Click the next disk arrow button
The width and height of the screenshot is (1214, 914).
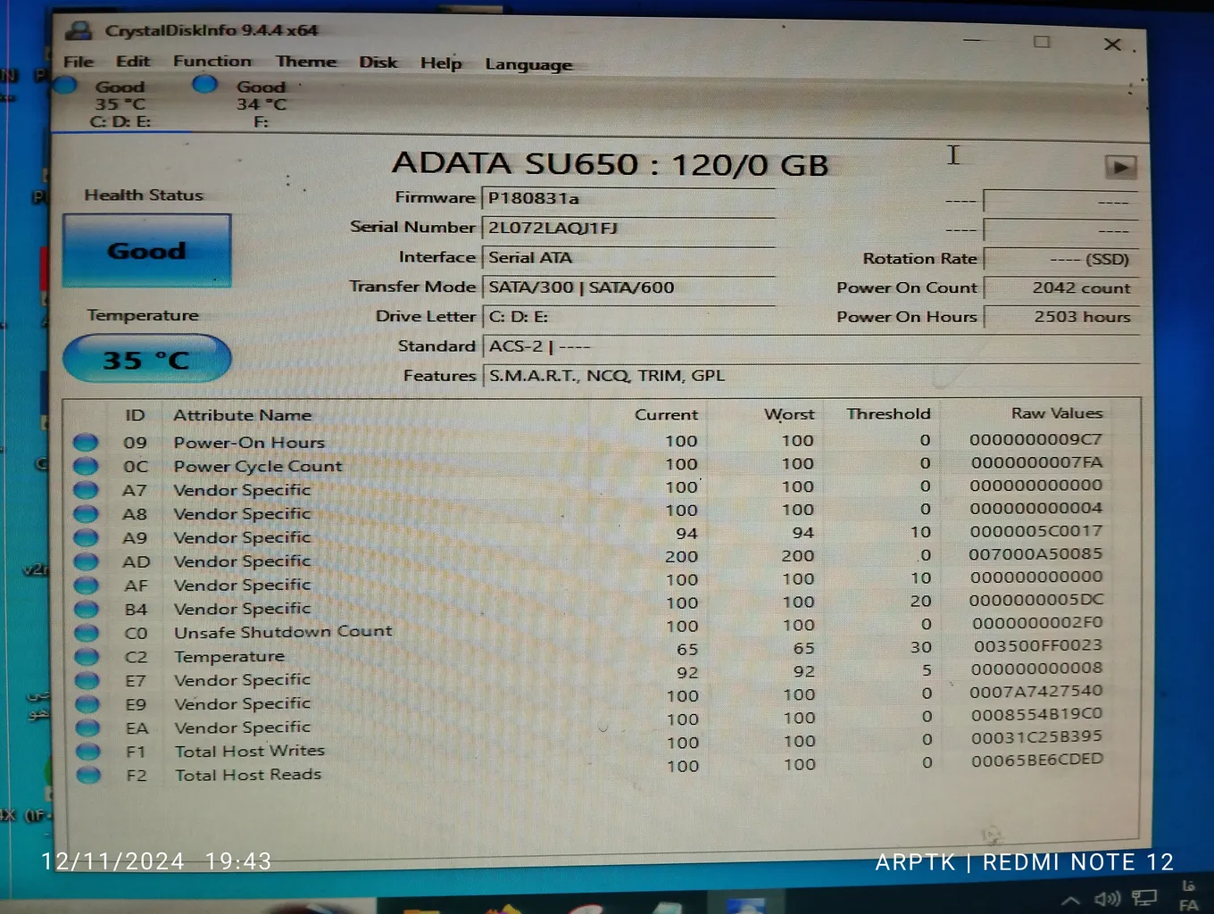[1120, 167]
